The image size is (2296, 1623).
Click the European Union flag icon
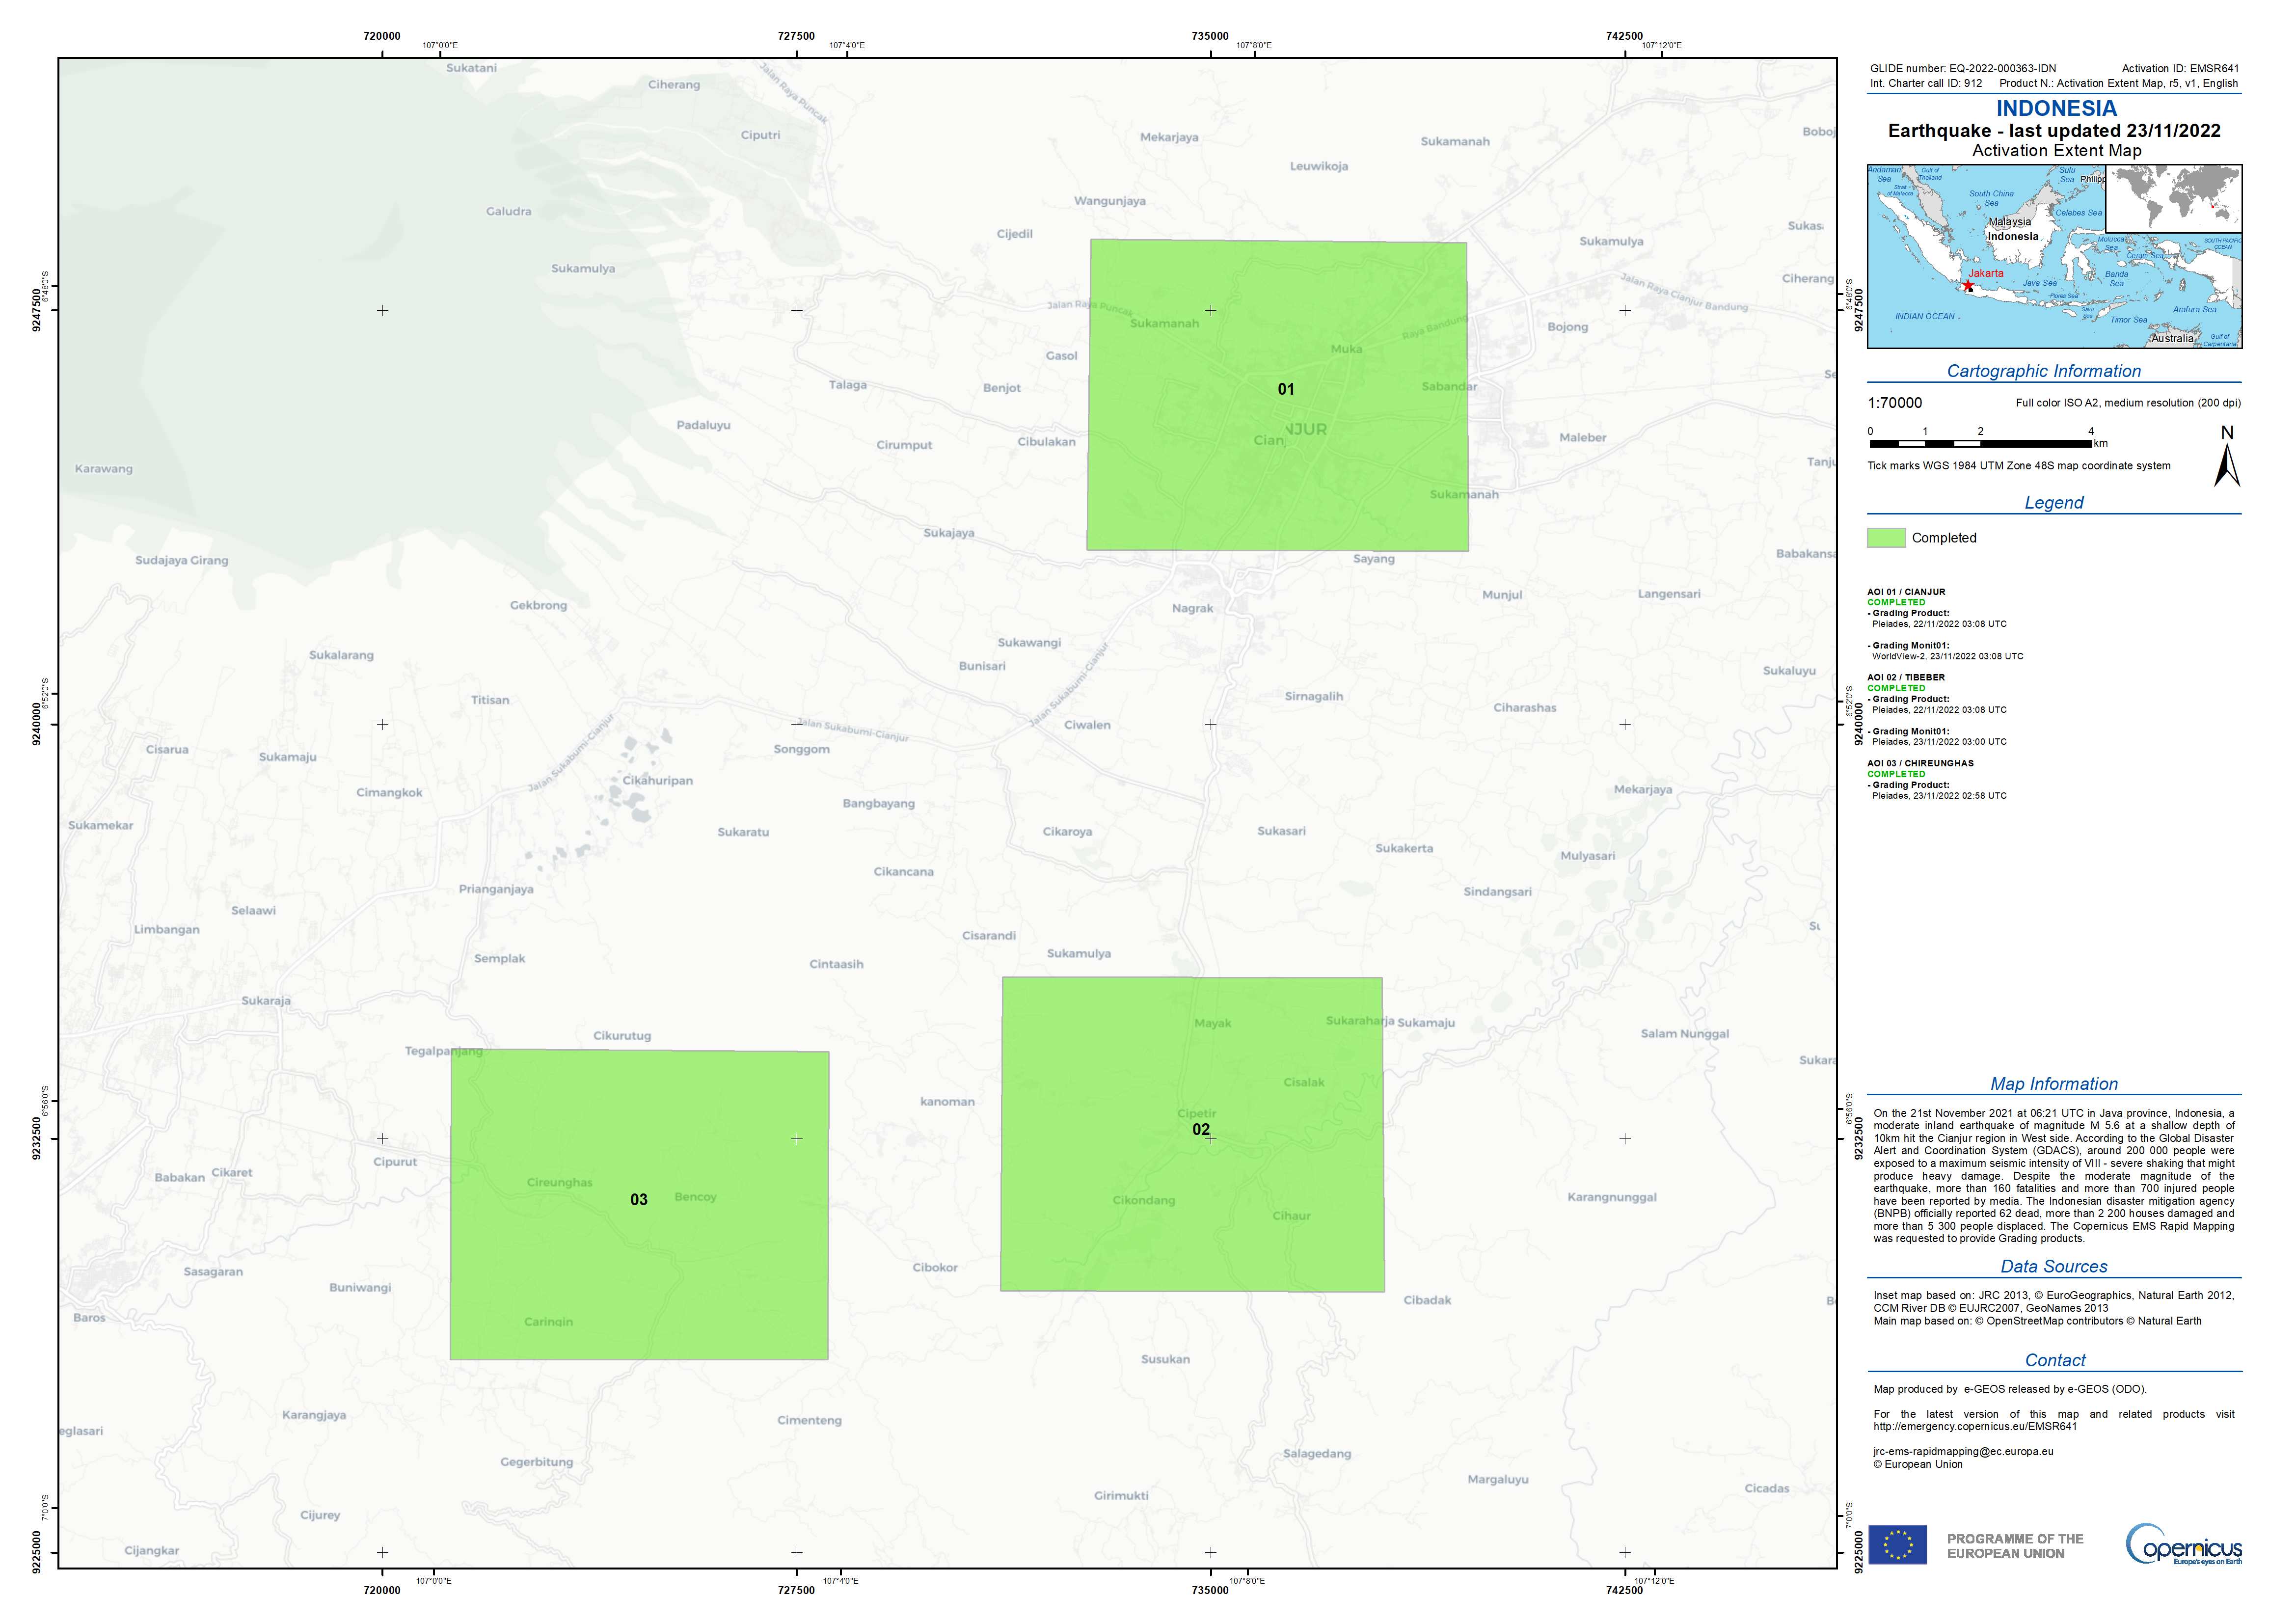pos(1897,1545)
